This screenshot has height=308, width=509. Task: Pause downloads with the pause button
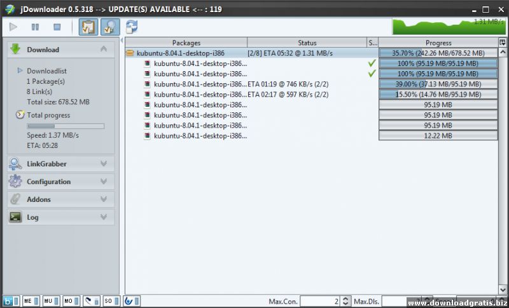click(35, 27)
